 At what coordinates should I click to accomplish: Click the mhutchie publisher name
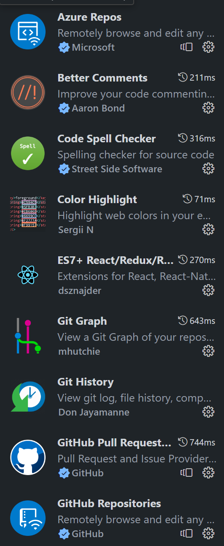79,351
